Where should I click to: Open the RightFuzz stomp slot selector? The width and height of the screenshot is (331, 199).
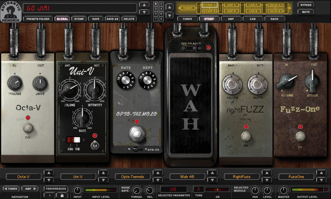coord(241,177)
